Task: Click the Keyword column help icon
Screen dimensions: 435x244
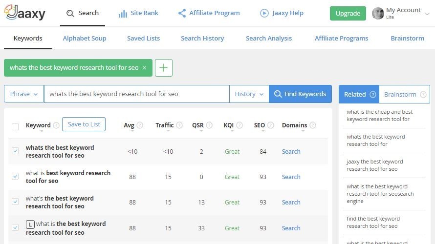Action: click(56, 125)
